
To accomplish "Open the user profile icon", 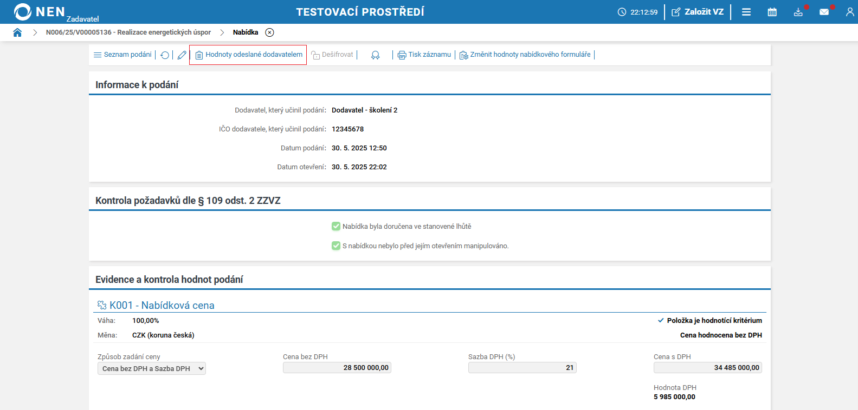I will click(x=849, y=12).
